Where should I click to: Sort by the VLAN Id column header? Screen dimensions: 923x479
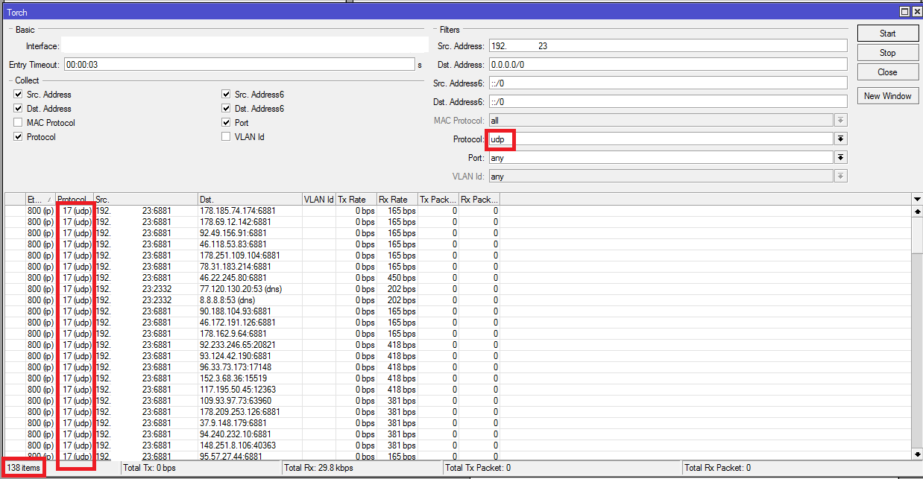[319, 200]
